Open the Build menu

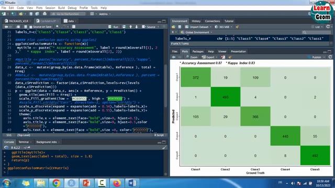[x=61, y=8]
